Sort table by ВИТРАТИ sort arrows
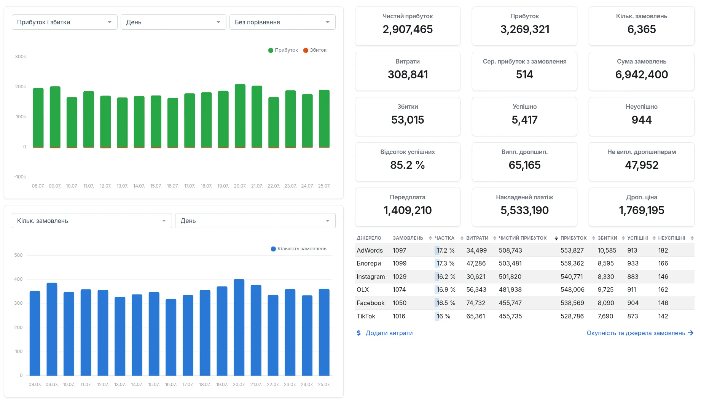Screen dimensions: 701x404 [x=494, y=238]
